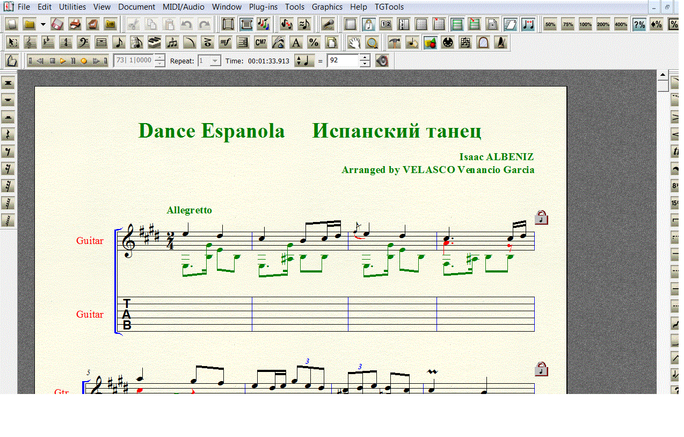Set zoom to 100%
The image size is (684, 437).
(585, 24)
